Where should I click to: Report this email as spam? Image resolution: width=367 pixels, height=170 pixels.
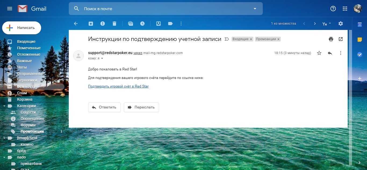[103, 24]
